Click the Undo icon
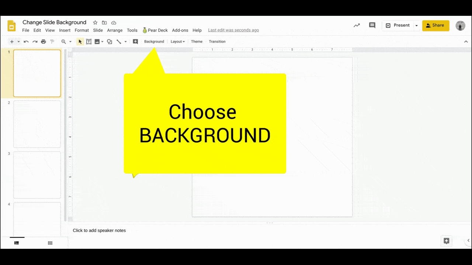 coord(26,41)
